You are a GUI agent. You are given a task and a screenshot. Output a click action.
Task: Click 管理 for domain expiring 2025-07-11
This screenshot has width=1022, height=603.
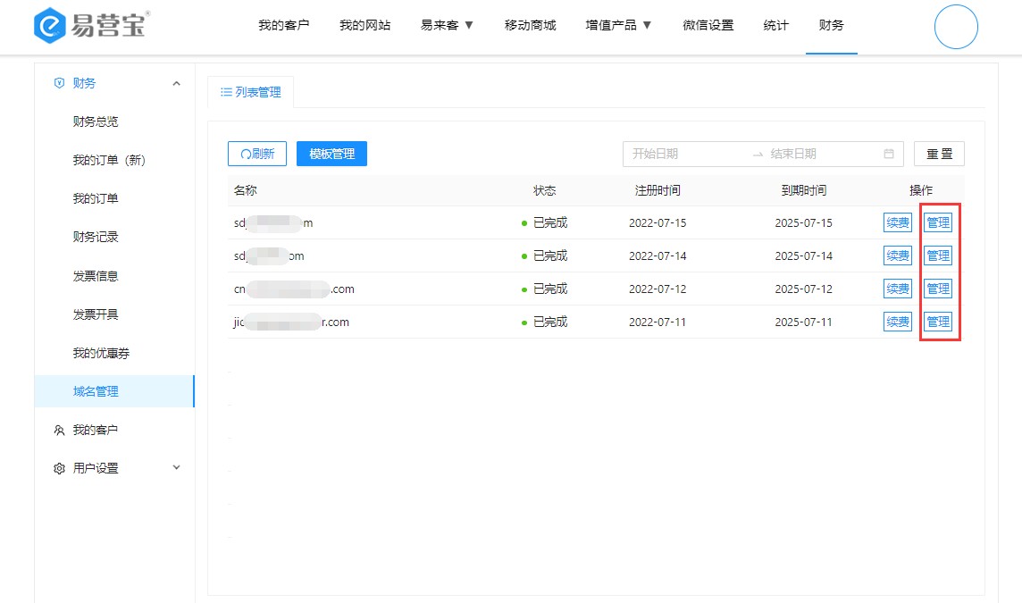point(938,322)
